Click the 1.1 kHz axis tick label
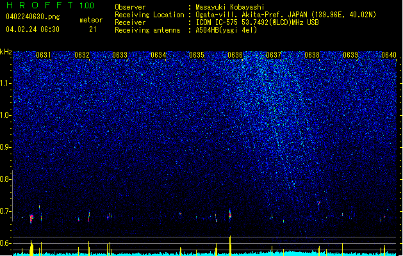Screen dimensions: 403x256 click(x=5, y=83)
